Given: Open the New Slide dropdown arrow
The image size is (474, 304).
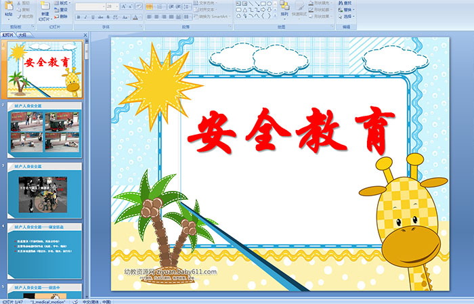Looking at the screenshot, I should (52, 20).
